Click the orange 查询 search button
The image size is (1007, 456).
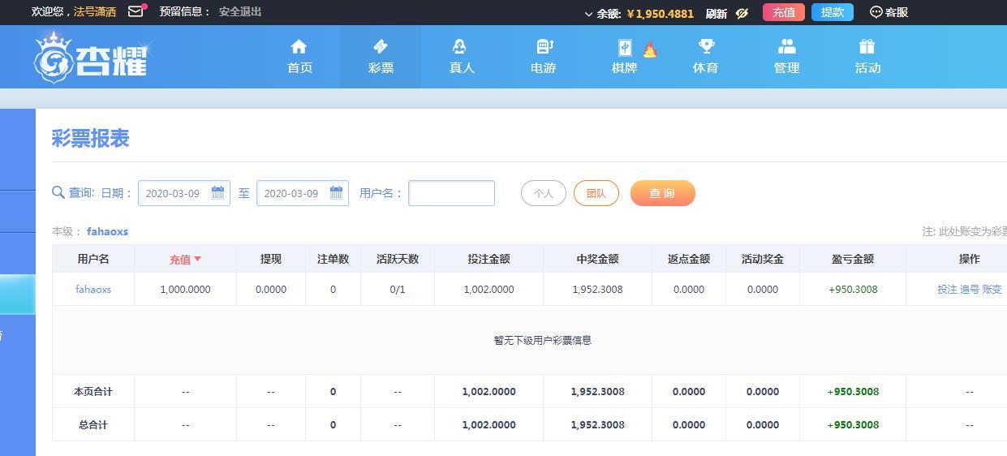tap(663, 193)
